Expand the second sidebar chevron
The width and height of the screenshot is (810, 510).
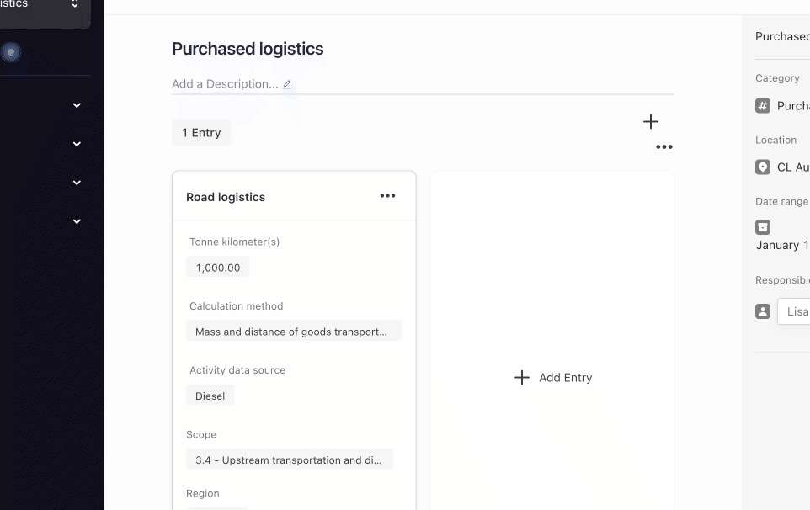77,144
